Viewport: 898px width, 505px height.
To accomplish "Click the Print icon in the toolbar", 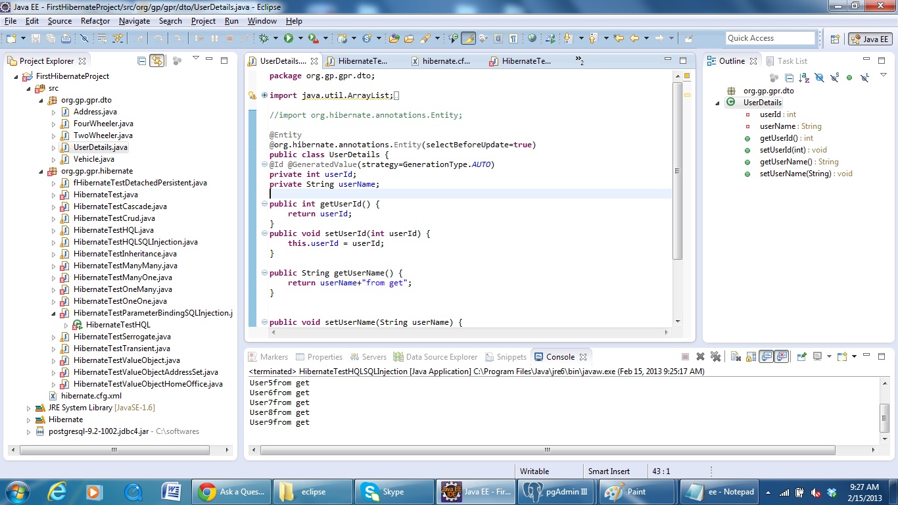I will [x=67, y=37].
